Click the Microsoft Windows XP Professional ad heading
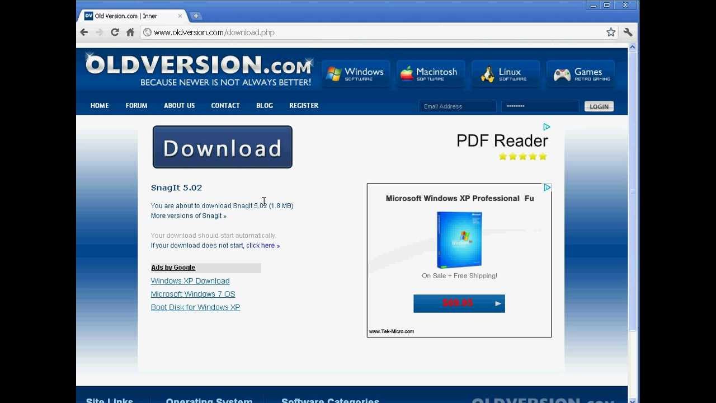The height and width of the screenshot is (403, 716). pos(460,198)
